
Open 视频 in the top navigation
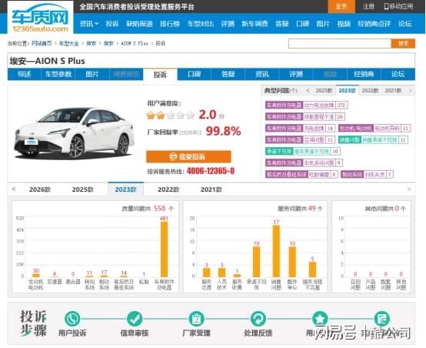point(344,24)
